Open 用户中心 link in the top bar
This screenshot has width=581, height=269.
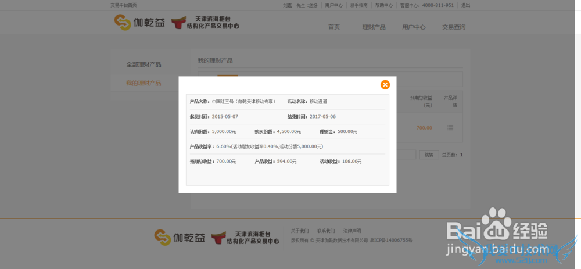pos(333,5)
